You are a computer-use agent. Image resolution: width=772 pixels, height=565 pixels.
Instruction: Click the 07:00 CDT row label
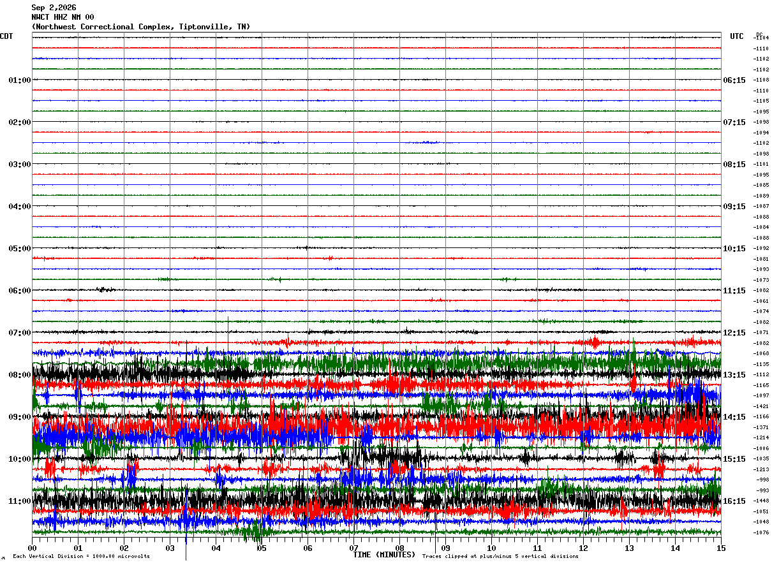pos(20,333)
